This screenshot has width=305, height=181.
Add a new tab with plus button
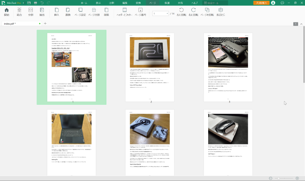point(45,24)
